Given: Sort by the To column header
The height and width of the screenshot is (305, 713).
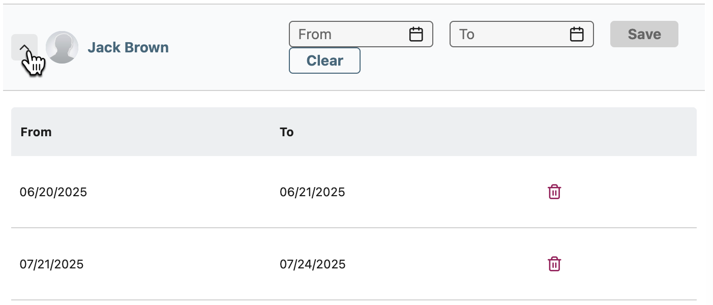Looking at the screenshot, I should pyautogui.click(x=287, y=132).
